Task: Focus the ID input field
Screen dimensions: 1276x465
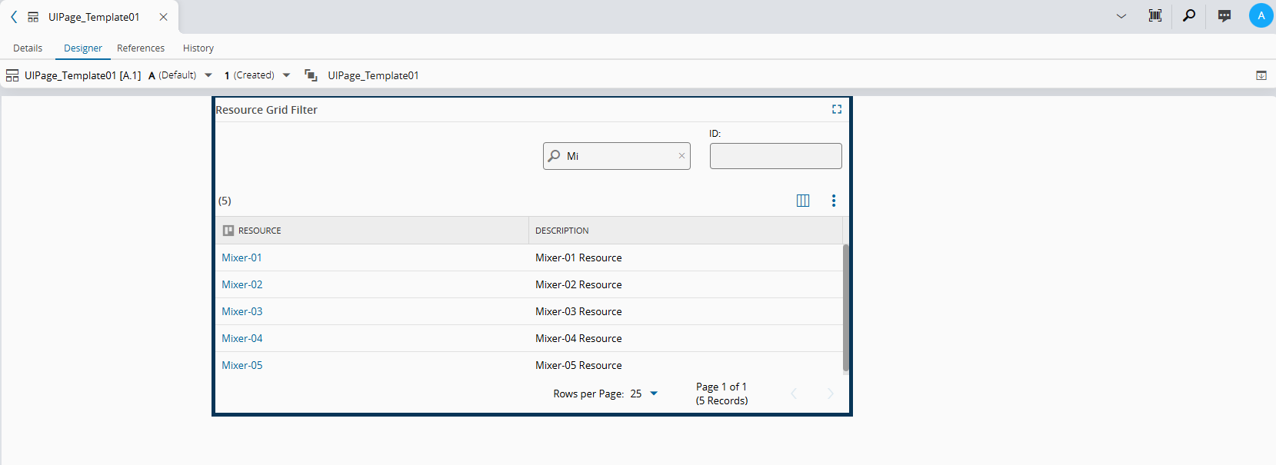Action: pos(775,156)
